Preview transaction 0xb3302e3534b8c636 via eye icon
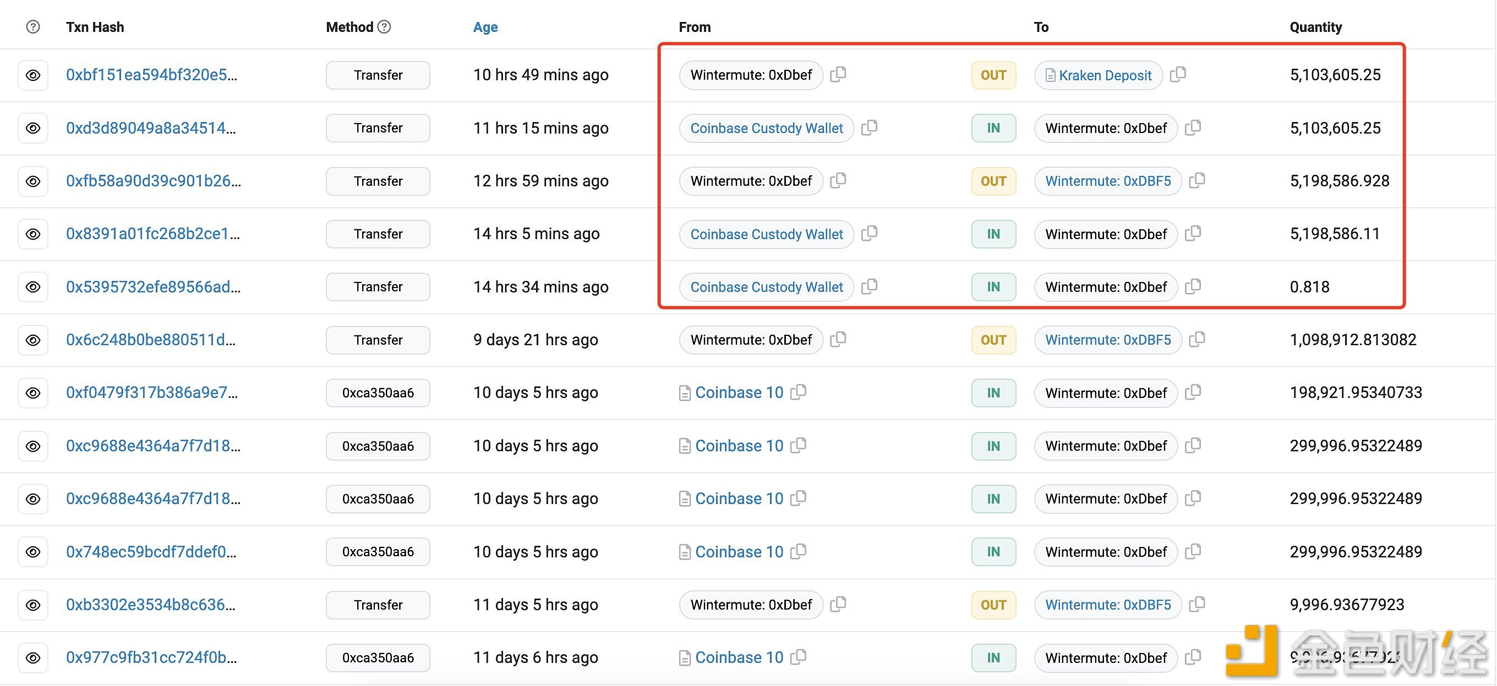The height and width of the screenshot is (686, 1497). pos(33,605)
